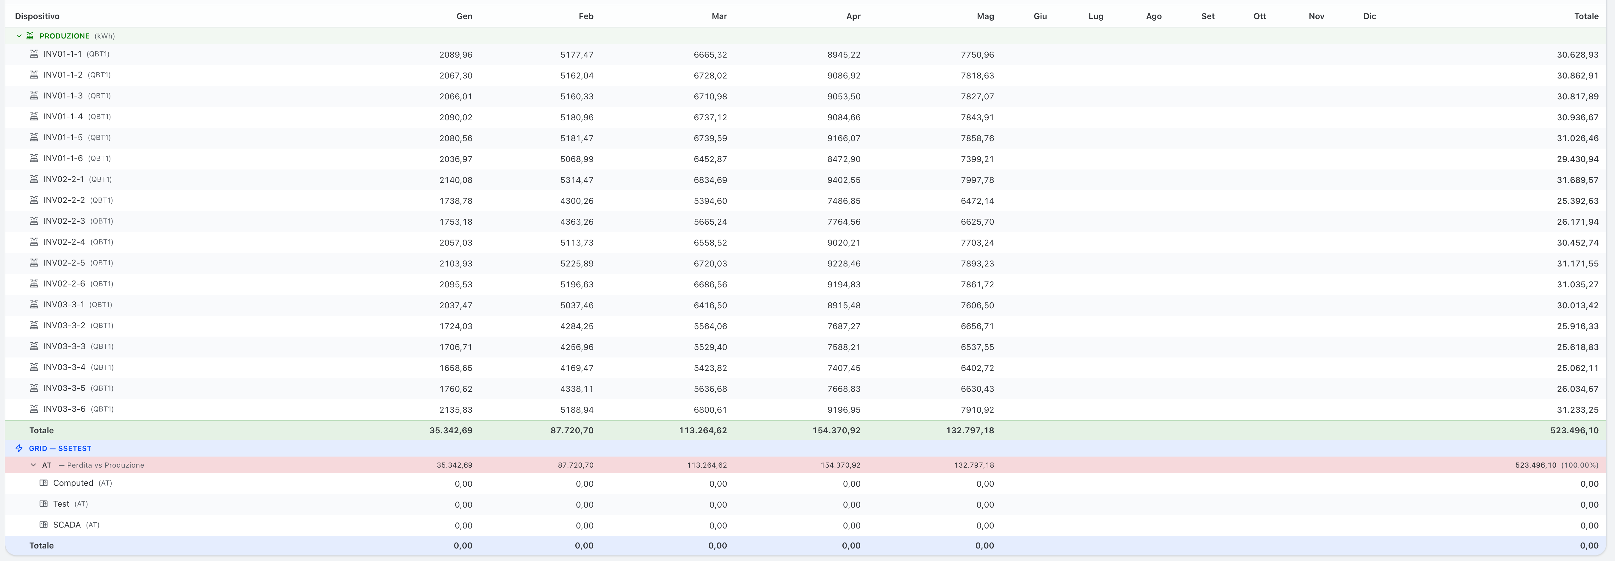Click the inverter icon for INV02-2-3
1615x561 pixels.
(34, 221)
